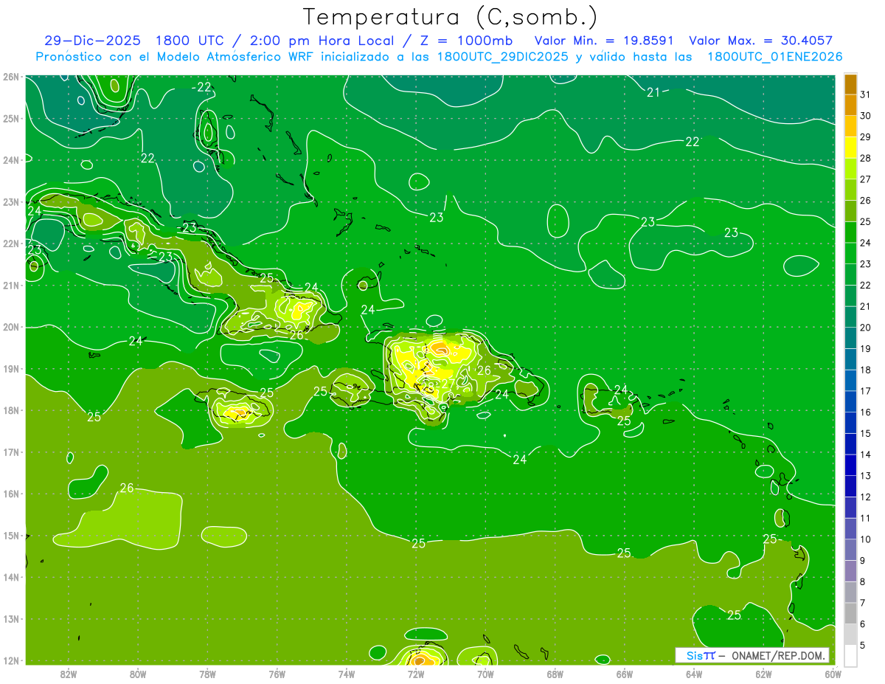Click the "19N" latitude axis label
The image size is (885, 684).
[11, 369]
